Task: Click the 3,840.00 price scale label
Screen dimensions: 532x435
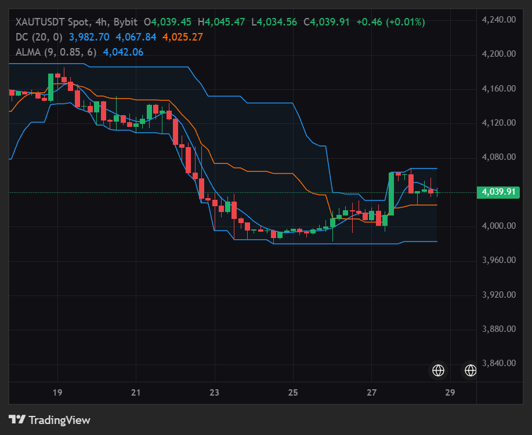Action: point(499,363)
